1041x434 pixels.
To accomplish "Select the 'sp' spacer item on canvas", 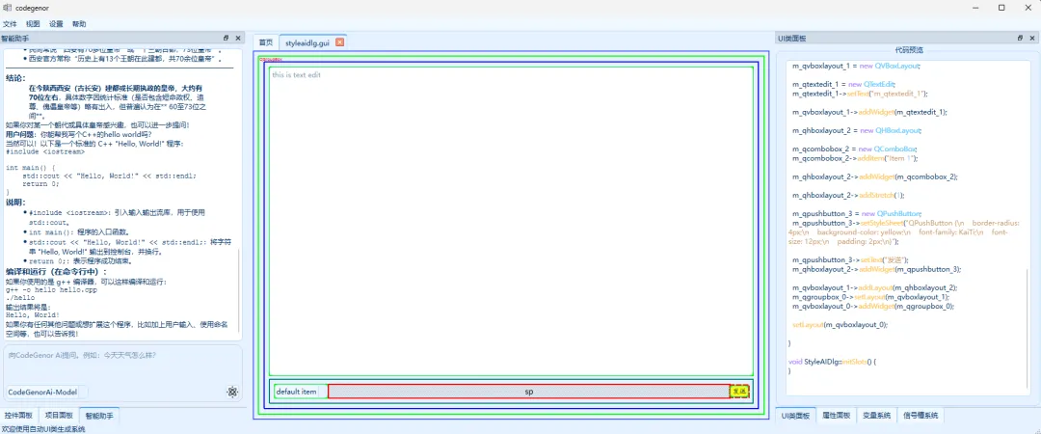I will point(529,392).
